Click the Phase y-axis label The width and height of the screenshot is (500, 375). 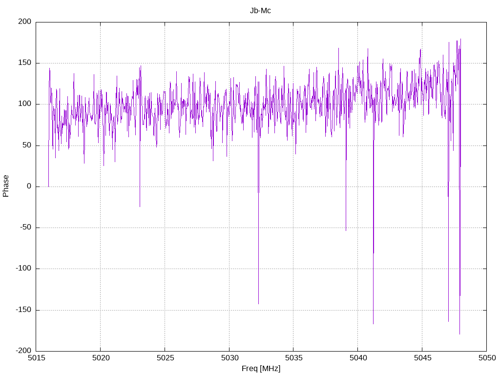coord(6,186)
